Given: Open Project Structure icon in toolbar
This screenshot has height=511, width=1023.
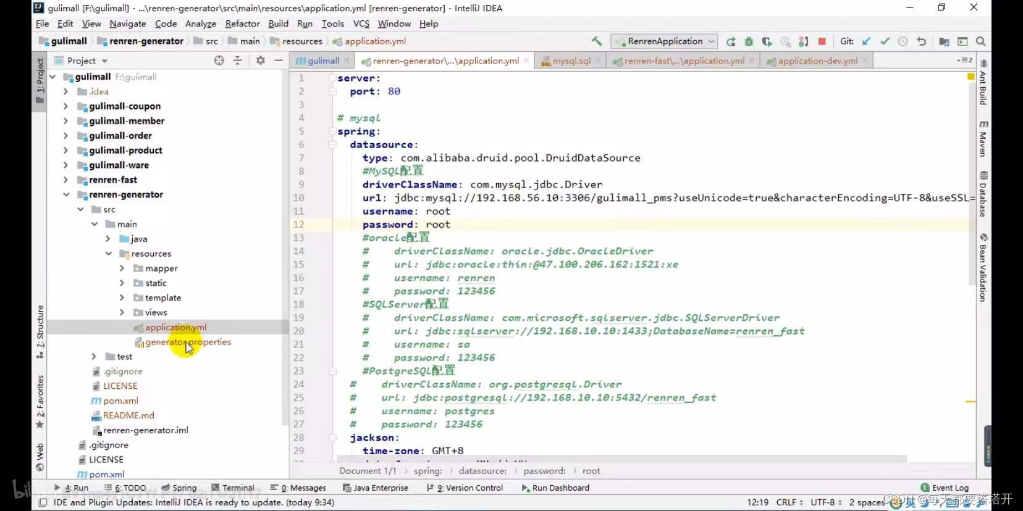Looking at the screenshot, I should click(x=944, y=41).
